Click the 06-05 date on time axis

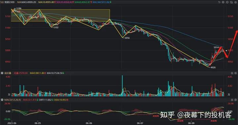pos(38,123)
